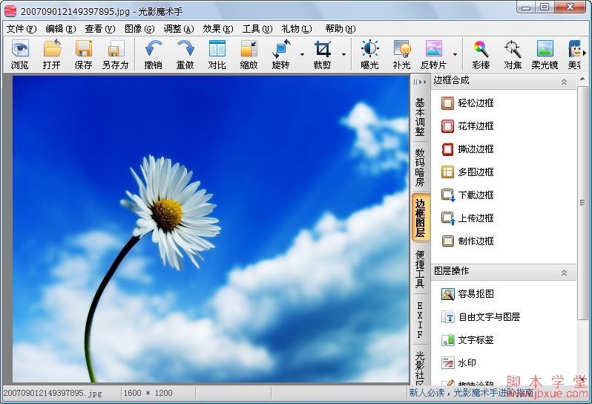The height and width of the screenshot is (404, 592).
Task: Open 花样边框 (Pattern Frame) option
Action: [x=467, y=126]
